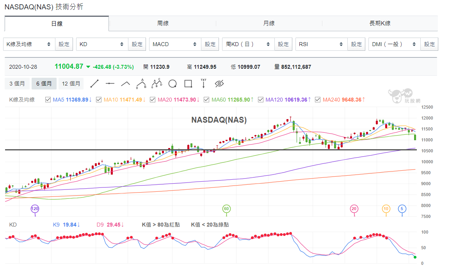The width and height of the screenshot is (450, 266).
Task: Click the pink 20 MA marker
Action: tap(354, 209)
